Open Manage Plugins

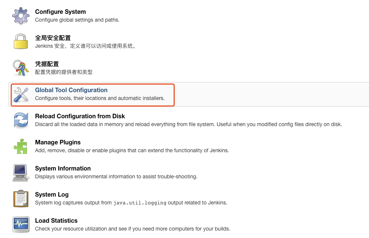(x=57, y=142)
